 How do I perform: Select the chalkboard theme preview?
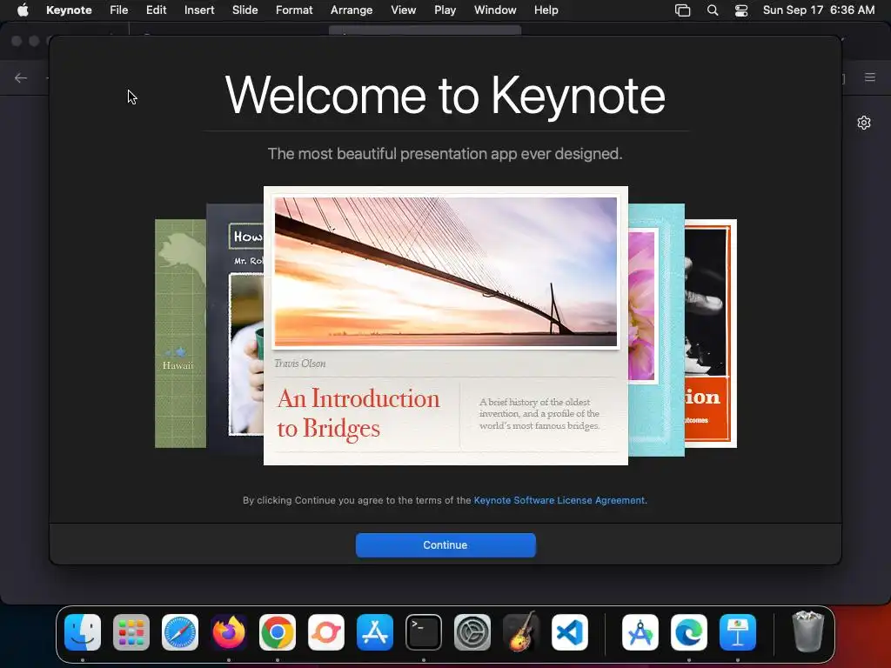235,330
